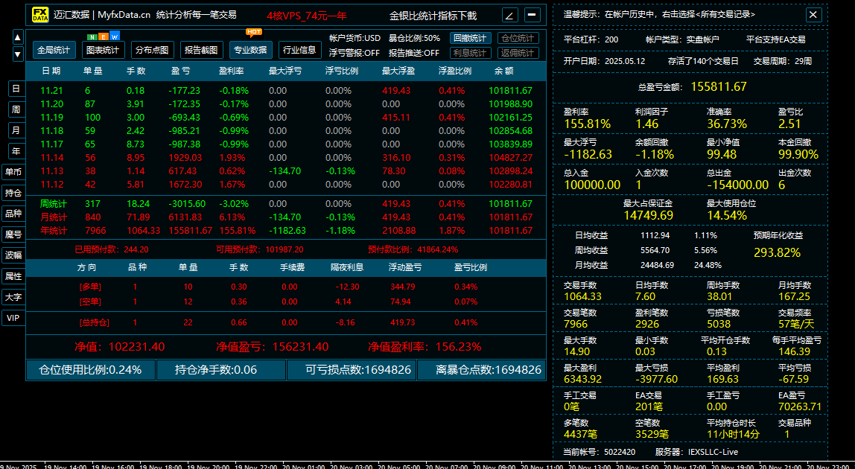Screen dimensions: 855x469
Task: Click the 暴仓比例:50% label
Action: 414,38
